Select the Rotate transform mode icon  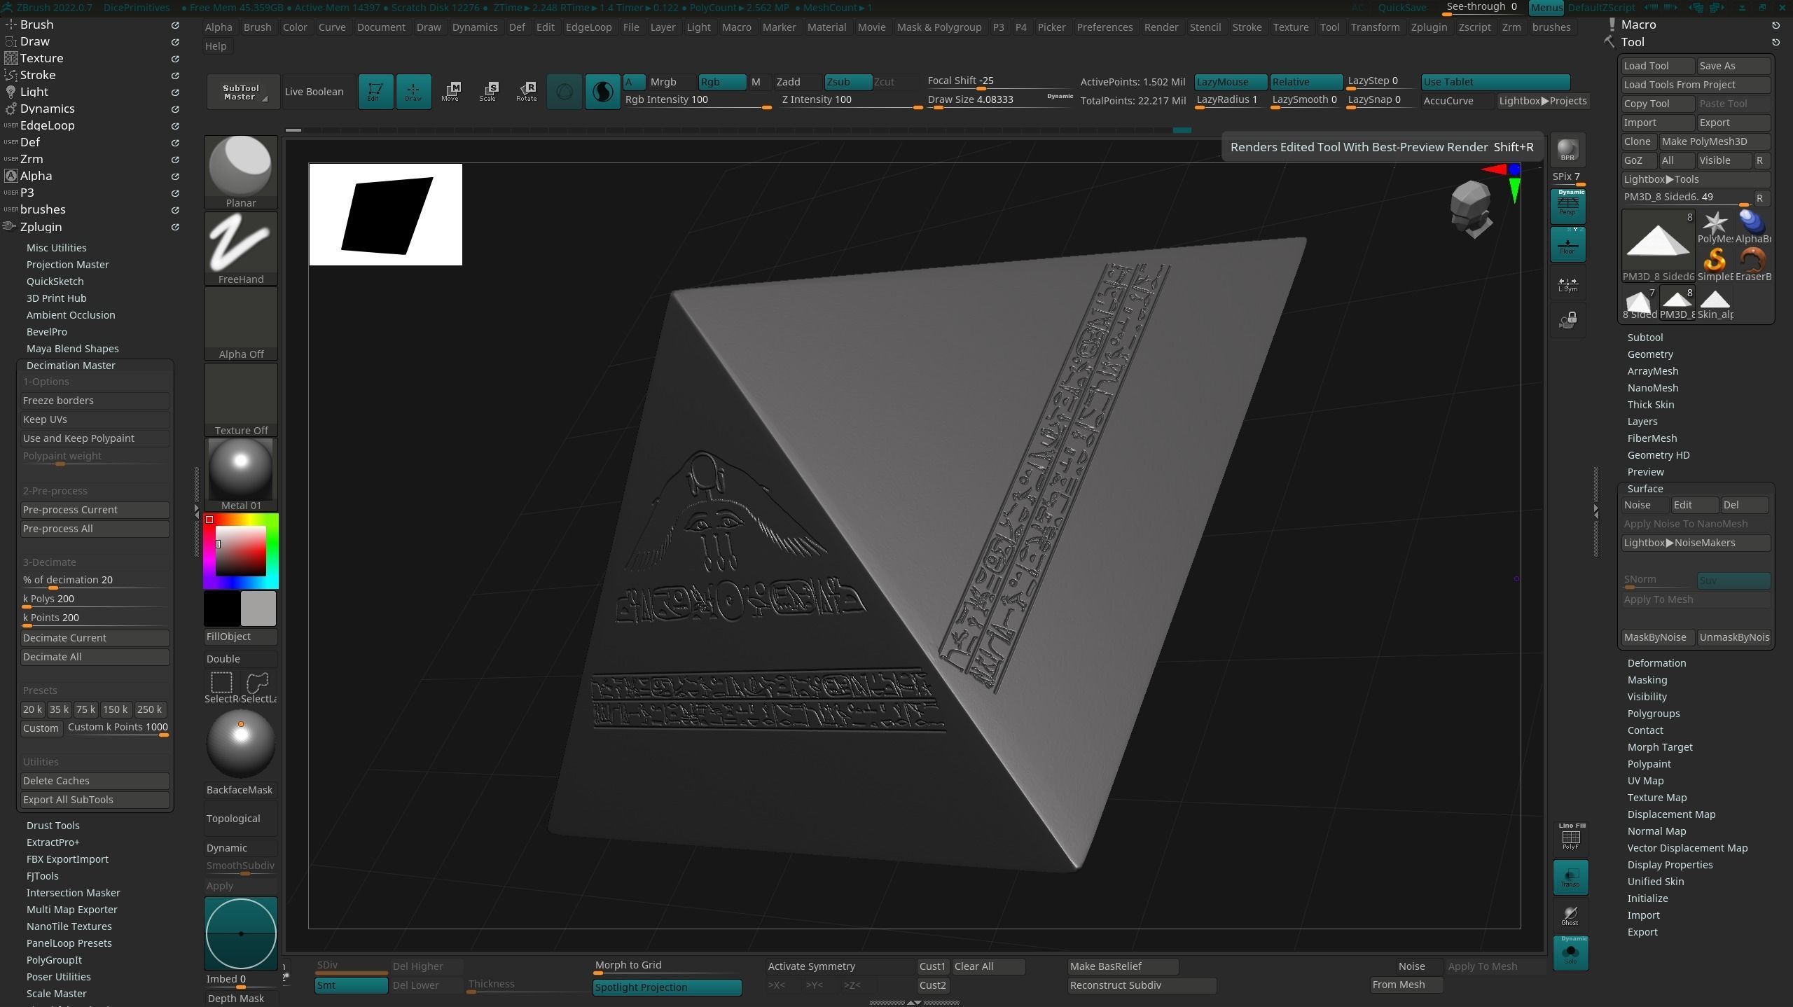(x=526, y=92)
